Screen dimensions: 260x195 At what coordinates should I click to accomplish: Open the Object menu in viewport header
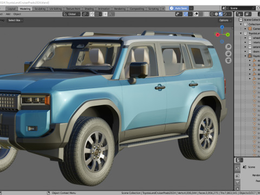point(17,14)
